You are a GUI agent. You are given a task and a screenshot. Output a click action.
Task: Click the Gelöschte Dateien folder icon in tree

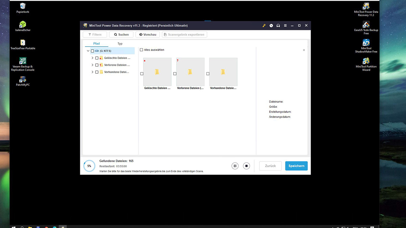(101, 58)
